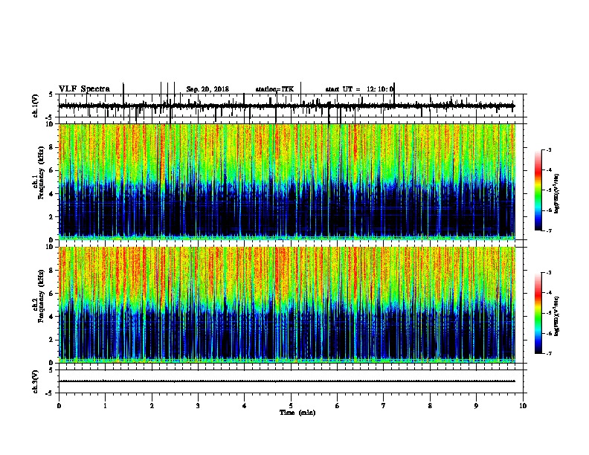Click the "8" tick on the time axis

[430, 406]
